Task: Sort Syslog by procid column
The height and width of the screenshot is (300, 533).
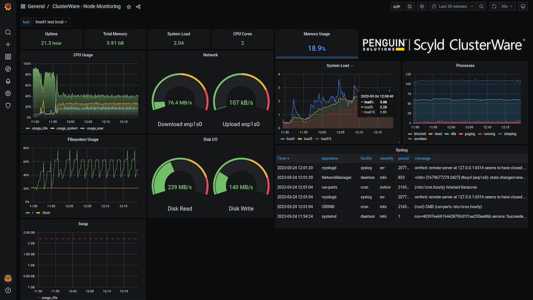Action: click(x=403, y=158)
